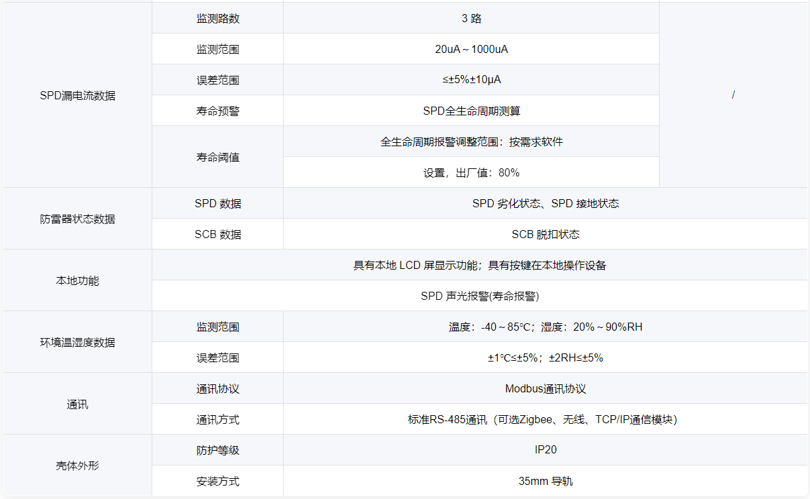The width and height of the screenshot is (810, 499).
Task: Click the IP20 protection level value
Action: 546,450
